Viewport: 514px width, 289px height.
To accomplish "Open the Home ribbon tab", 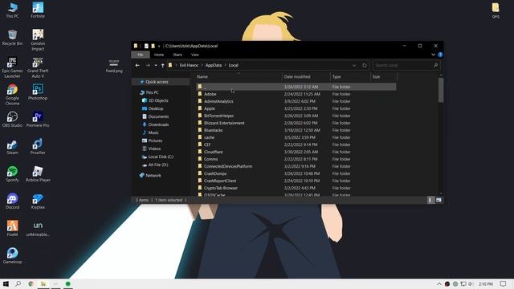I will 159,55.
